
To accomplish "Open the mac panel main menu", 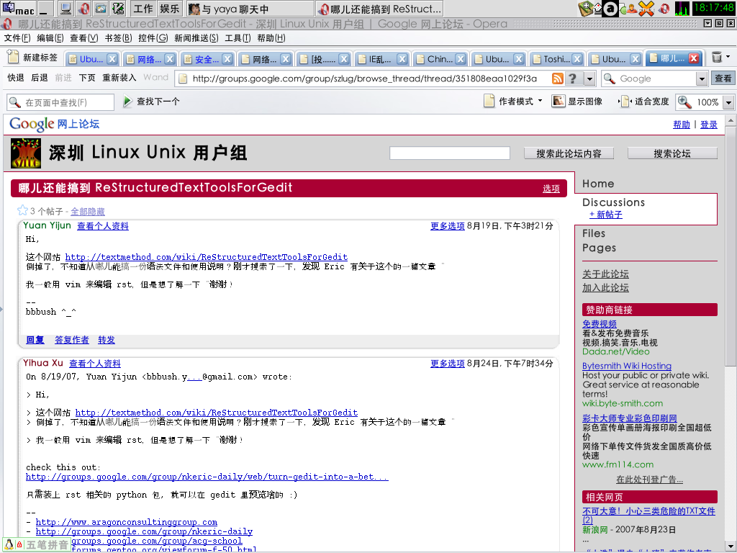I will coord(18,9).
